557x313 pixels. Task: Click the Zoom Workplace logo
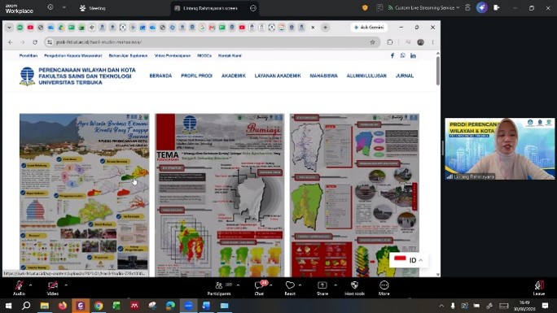click(x=20, y=8)
